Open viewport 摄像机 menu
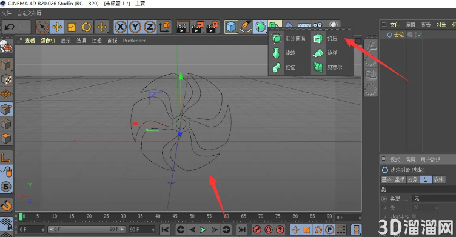The image size is (456, 237). (x=48, y=41)
